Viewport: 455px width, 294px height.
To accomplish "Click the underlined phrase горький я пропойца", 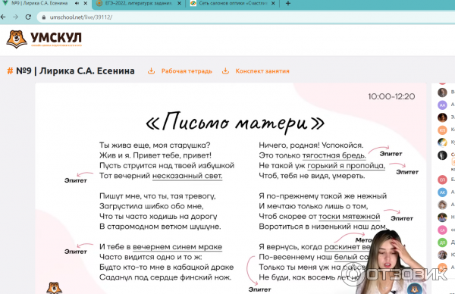I will (347, 165).
